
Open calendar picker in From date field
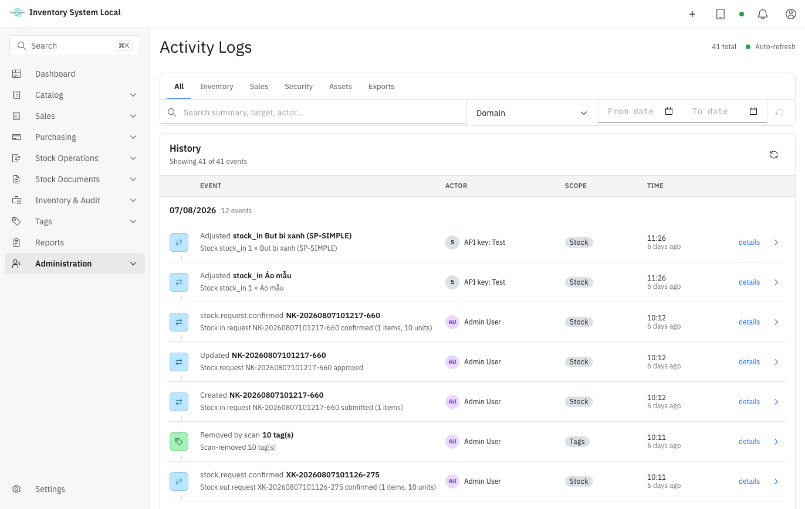click(669, 111)
